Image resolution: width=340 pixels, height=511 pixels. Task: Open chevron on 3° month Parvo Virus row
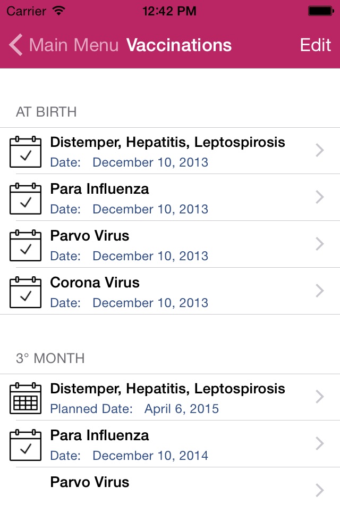pos(319,490)
